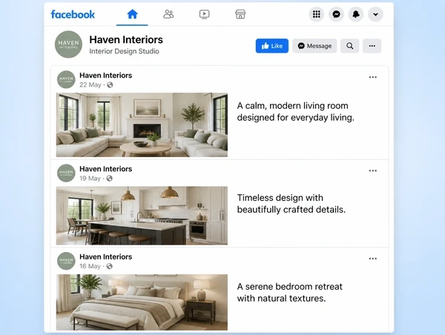Open options for the 19 May post
This screenshot has width=445, height=335.
click(x=372, y=170)
